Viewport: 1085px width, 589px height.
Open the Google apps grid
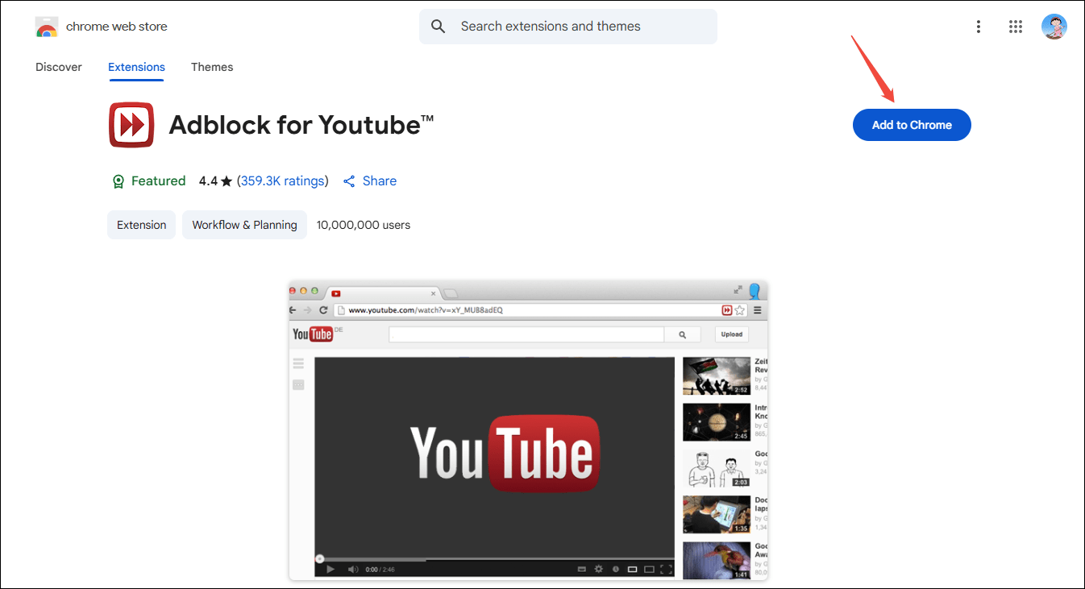(1016, 27)
